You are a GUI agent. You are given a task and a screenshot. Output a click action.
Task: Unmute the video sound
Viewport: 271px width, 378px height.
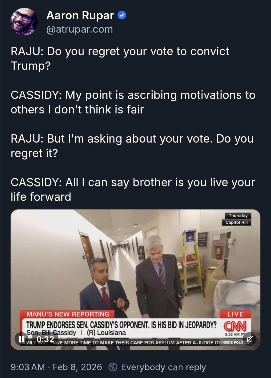point(249,339)
